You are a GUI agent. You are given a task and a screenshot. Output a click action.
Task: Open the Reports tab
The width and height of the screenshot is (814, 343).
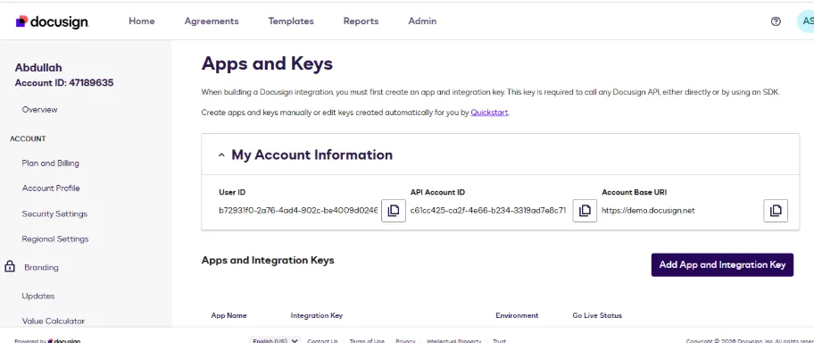361,21
